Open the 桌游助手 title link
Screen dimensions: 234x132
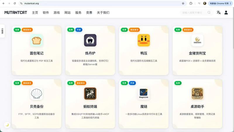[197, 107]
